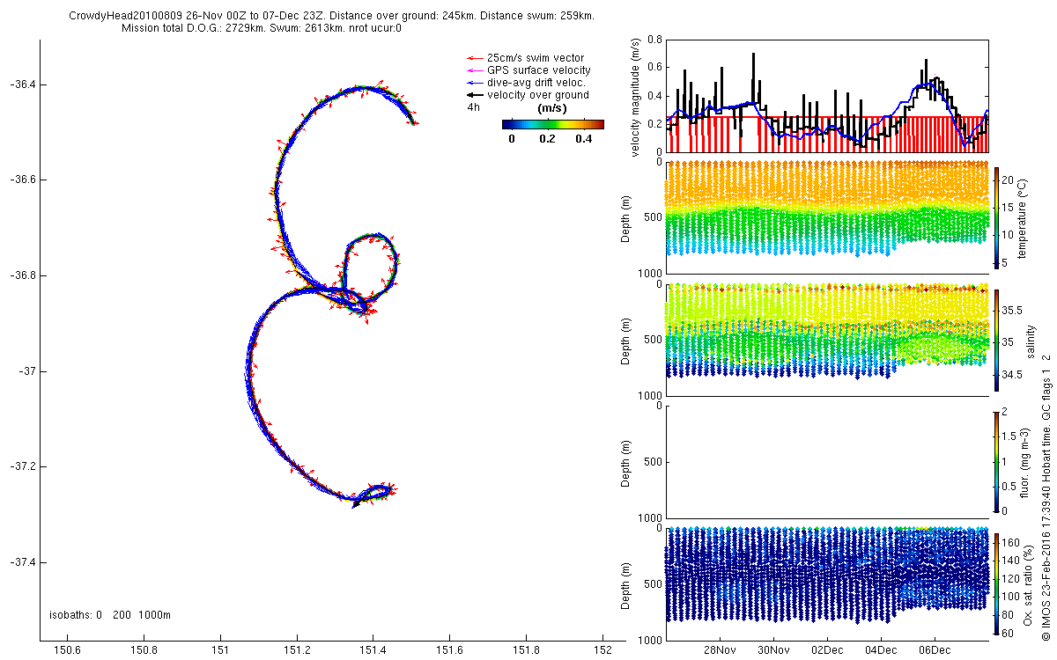Select the 'GPS surface velocity' legend label
This screenshot has width=1057, height=660.
point(539,70)
